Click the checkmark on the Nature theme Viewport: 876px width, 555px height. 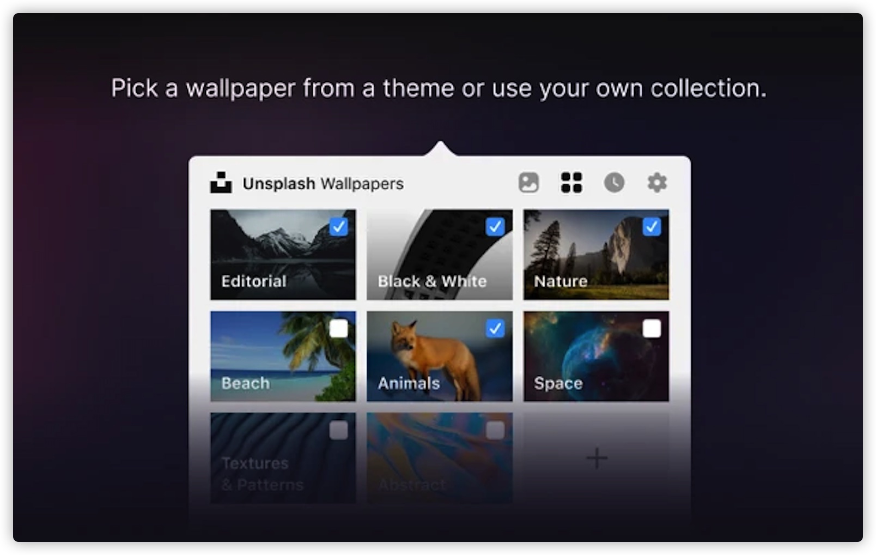tap(653, 226)
